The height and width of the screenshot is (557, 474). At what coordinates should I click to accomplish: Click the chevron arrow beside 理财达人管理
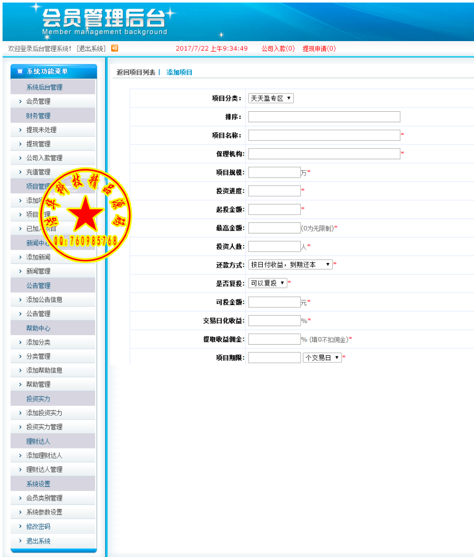(20, 469)
